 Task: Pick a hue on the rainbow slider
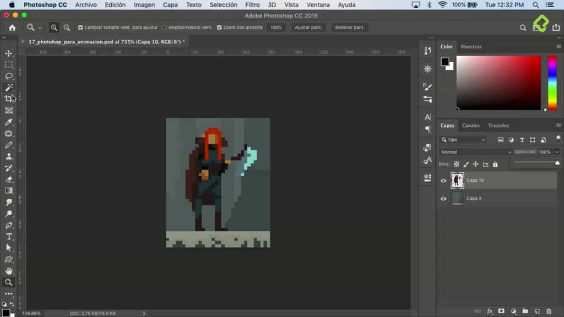click(552, 83)
